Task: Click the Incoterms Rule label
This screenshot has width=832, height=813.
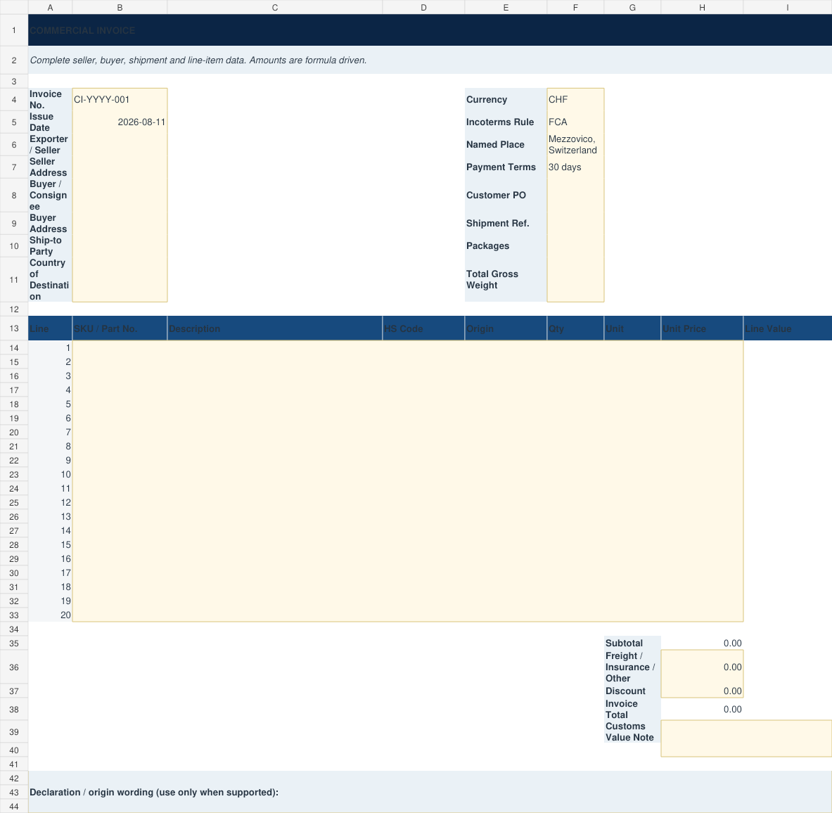Action: click(506, 122)
